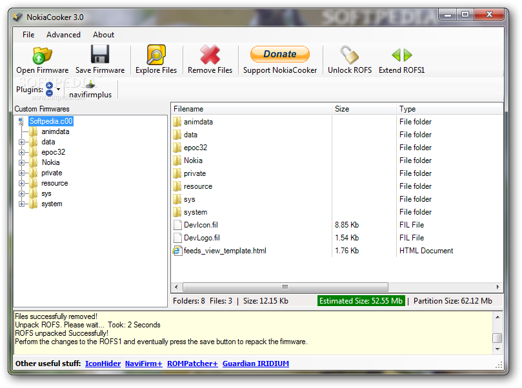Expand the private tree node
Image resolution: width=522 pixels, height=388 pixels.
coord(22,173)
